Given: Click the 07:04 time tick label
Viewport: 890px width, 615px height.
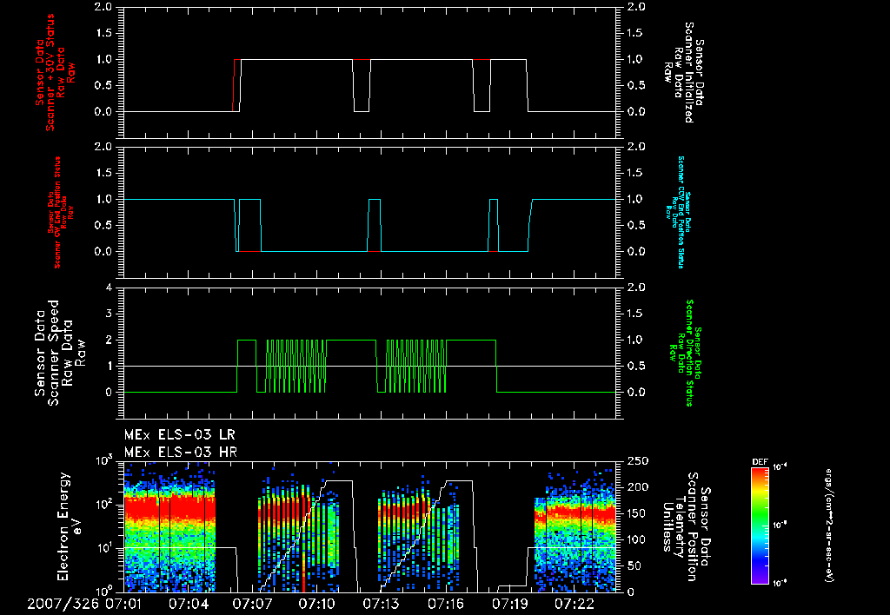Looking at the screenshot, I should 189,603.
